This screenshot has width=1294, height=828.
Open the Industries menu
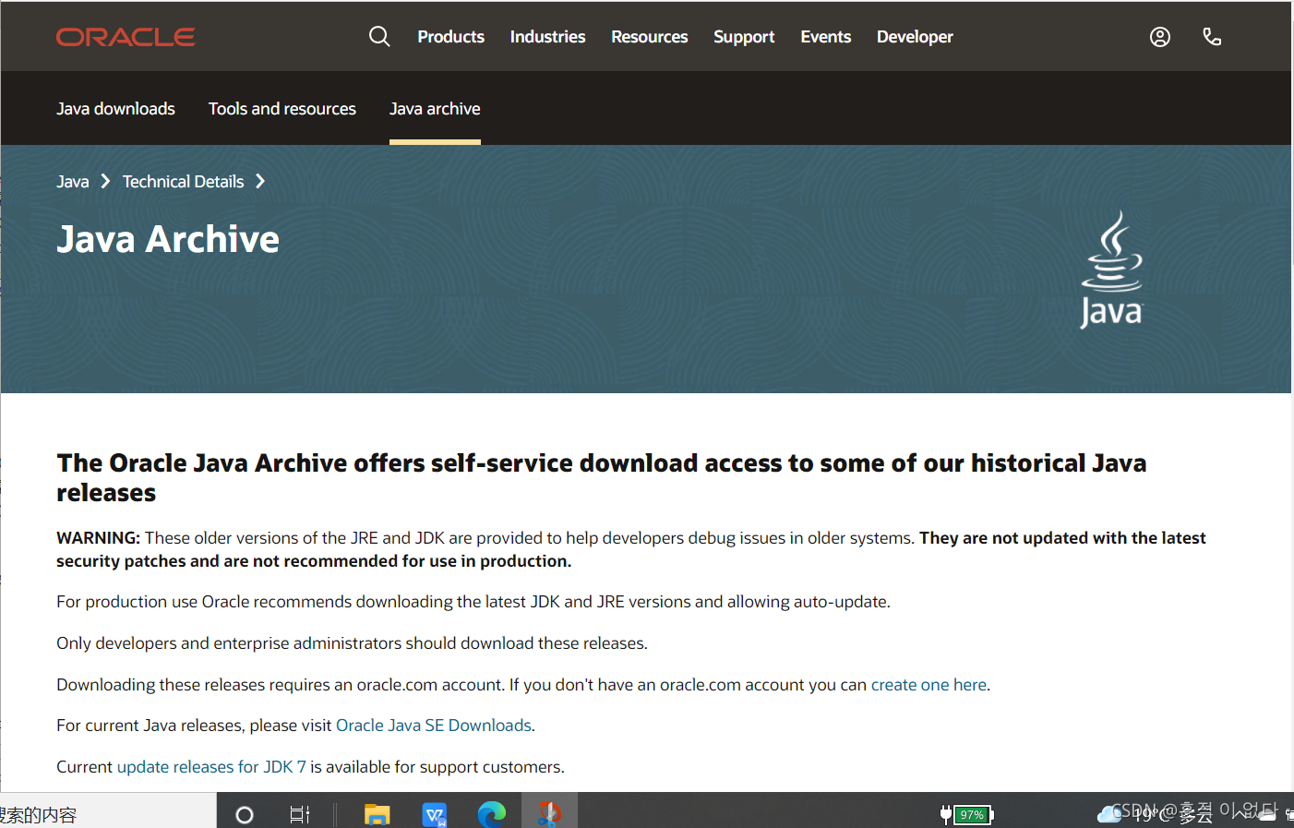pos(547,37)
